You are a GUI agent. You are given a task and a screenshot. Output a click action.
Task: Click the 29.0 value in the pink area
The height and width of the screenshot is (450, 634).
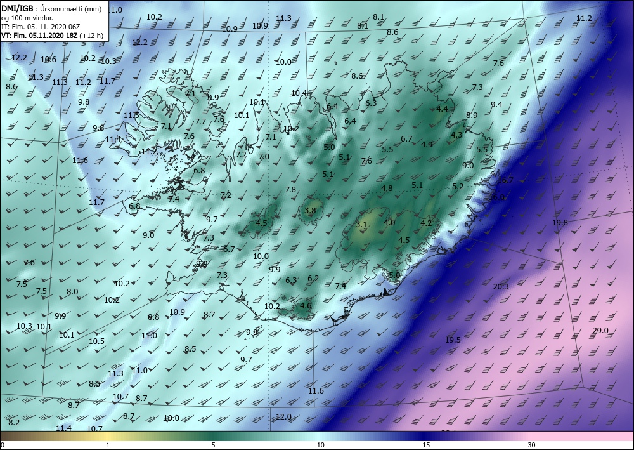coord(600,331)
